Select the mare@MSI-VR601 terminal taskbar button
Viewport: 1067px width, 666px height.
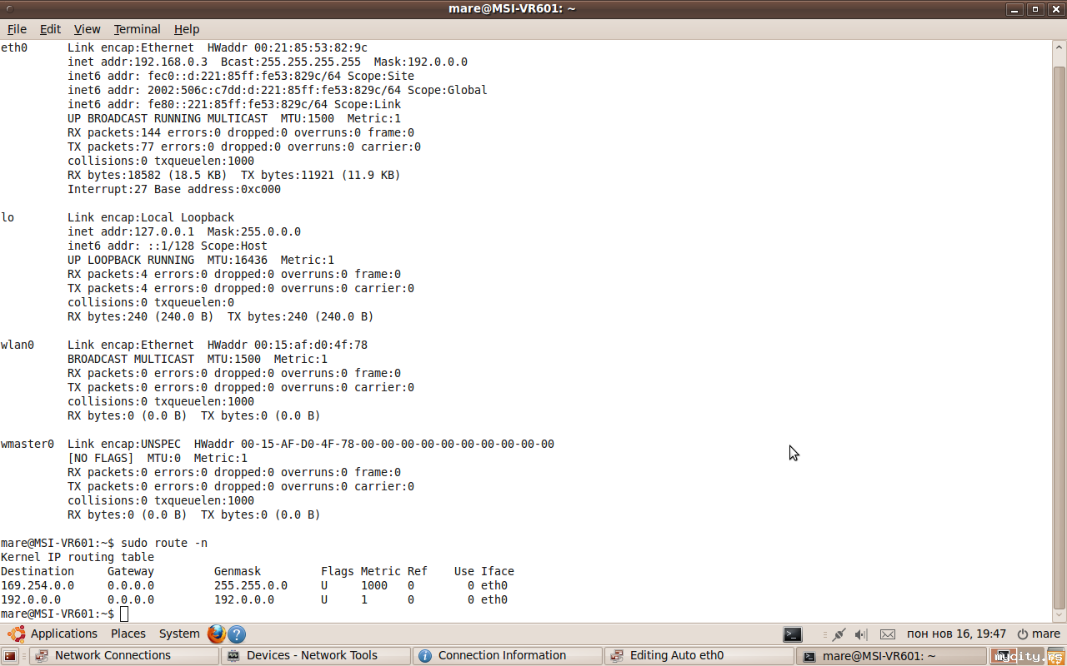pos(891,656)
